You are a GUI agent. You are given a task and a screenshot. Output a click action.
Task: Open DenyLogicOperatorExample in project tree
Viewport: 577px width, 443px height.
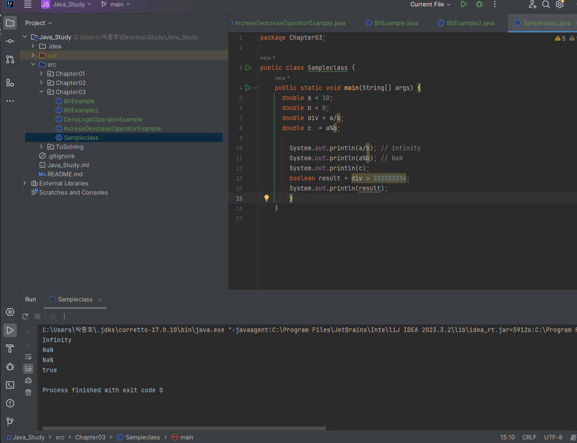103,119
